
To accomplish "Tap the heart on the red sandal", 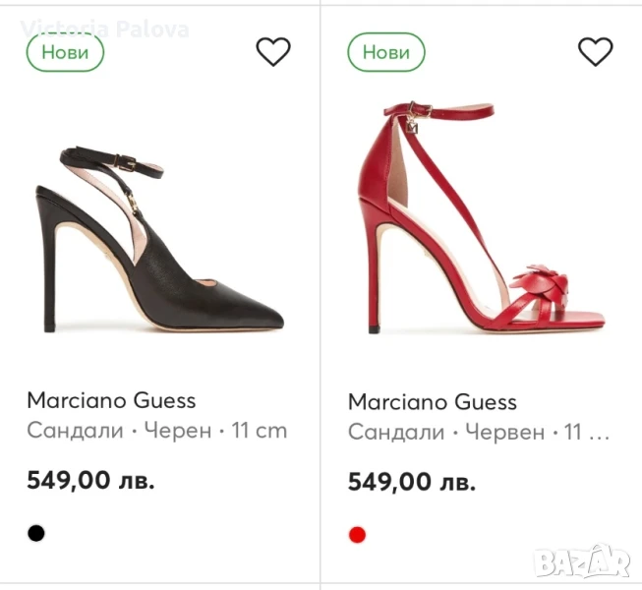I will pos(595,51).
